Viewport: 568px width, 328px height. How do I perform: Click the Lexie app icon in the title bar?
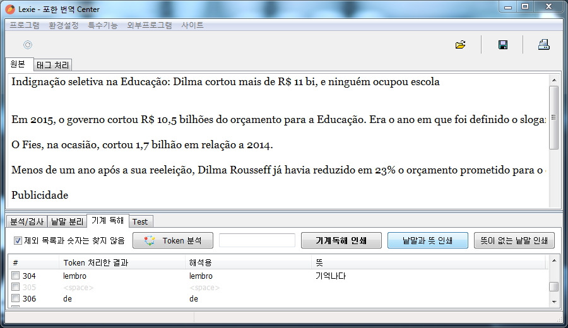pos(11,9)
